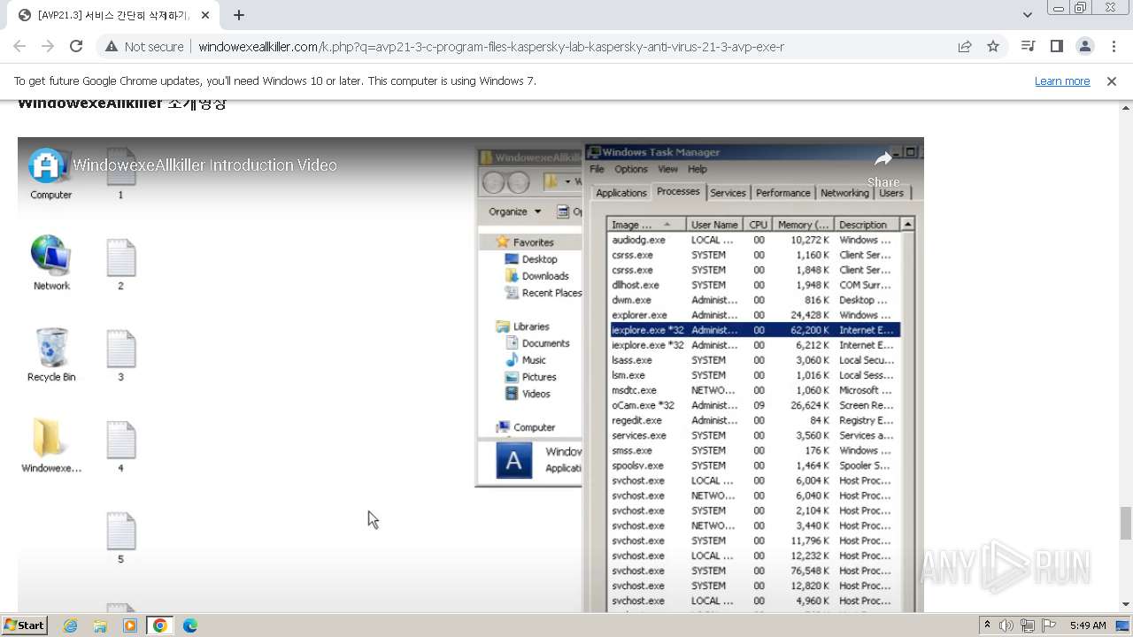Switch to the Services tab
The image size is (1133, 637).
[728, 193]
